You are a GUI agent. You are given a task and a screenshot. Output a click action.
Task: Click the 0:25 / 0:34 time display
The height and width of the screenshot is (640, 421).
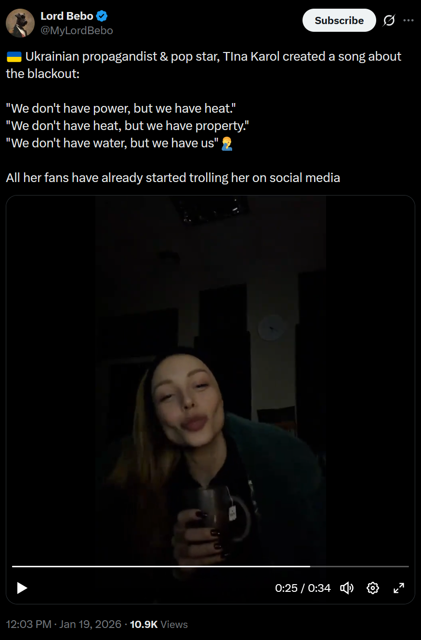[303, 588]
